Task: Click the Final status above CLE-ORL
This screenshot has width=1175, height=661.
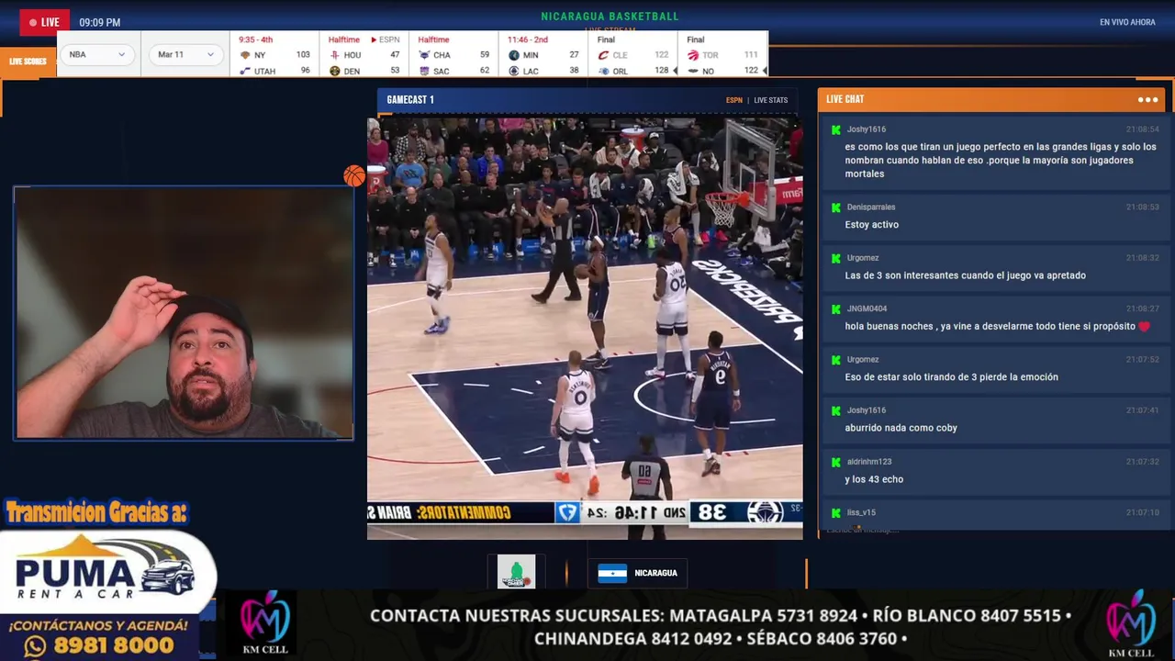Action: (606, 39)
